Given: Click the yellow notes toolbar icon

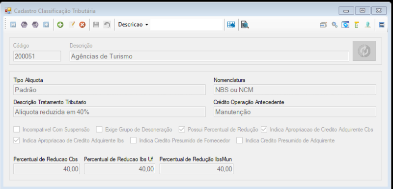Looking at the screenshot, I should [x=357, y=25].
